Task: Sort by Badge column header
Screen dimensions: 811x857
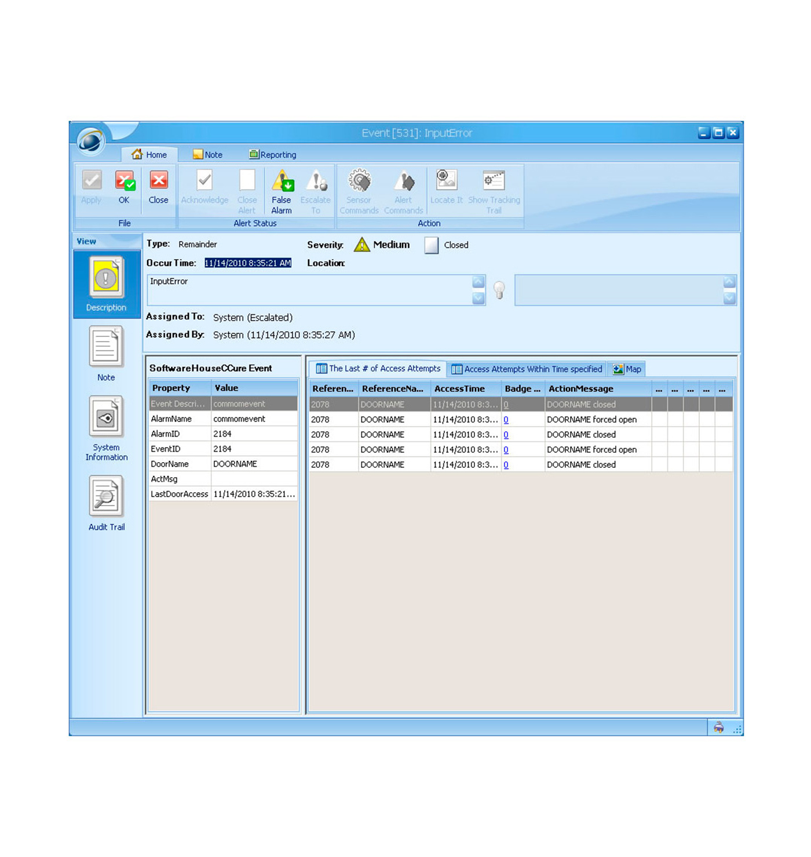Action: tap(523, 388)
